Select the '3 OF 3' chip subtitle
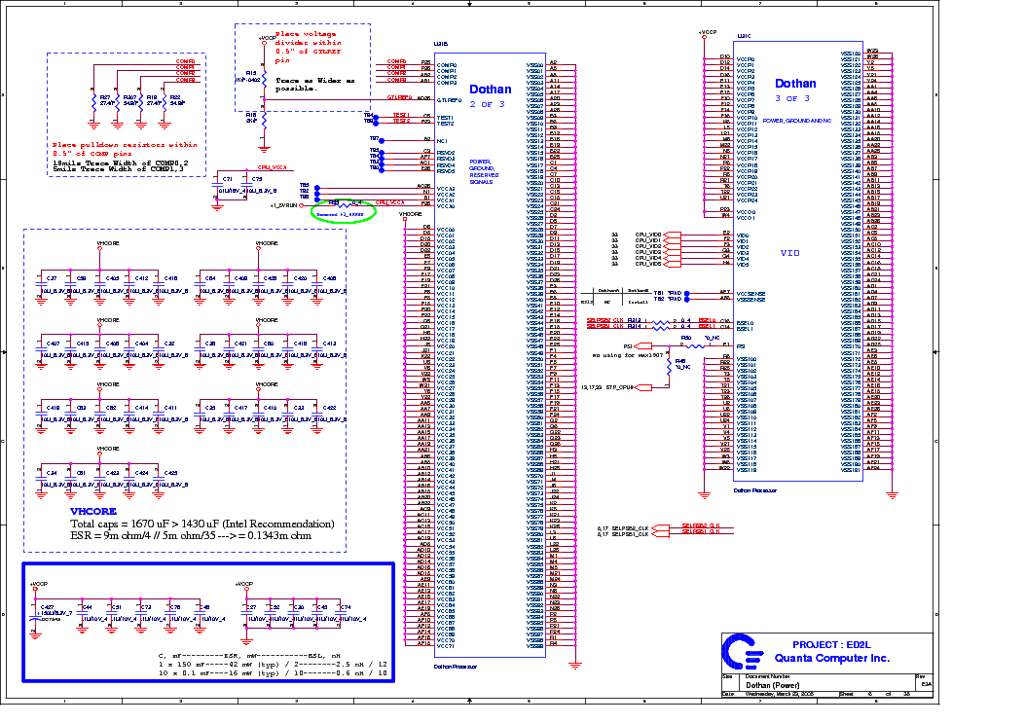Image resolution: width=1025 pixels, height=724 pixels. click(792, 98)
